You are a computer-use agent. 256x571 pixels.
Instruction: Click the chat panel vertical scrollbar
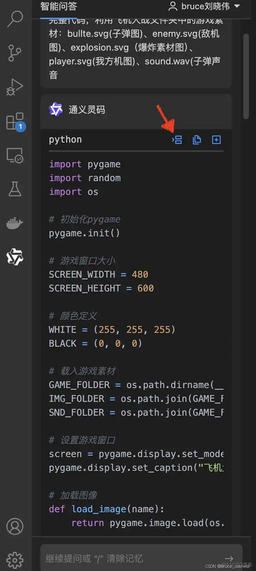click(246, 76)
